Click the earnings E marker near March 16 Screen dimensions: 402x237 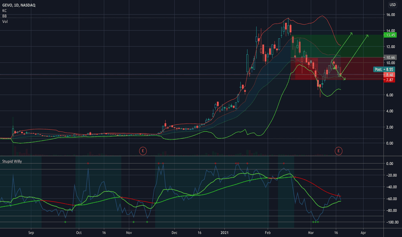339,151
